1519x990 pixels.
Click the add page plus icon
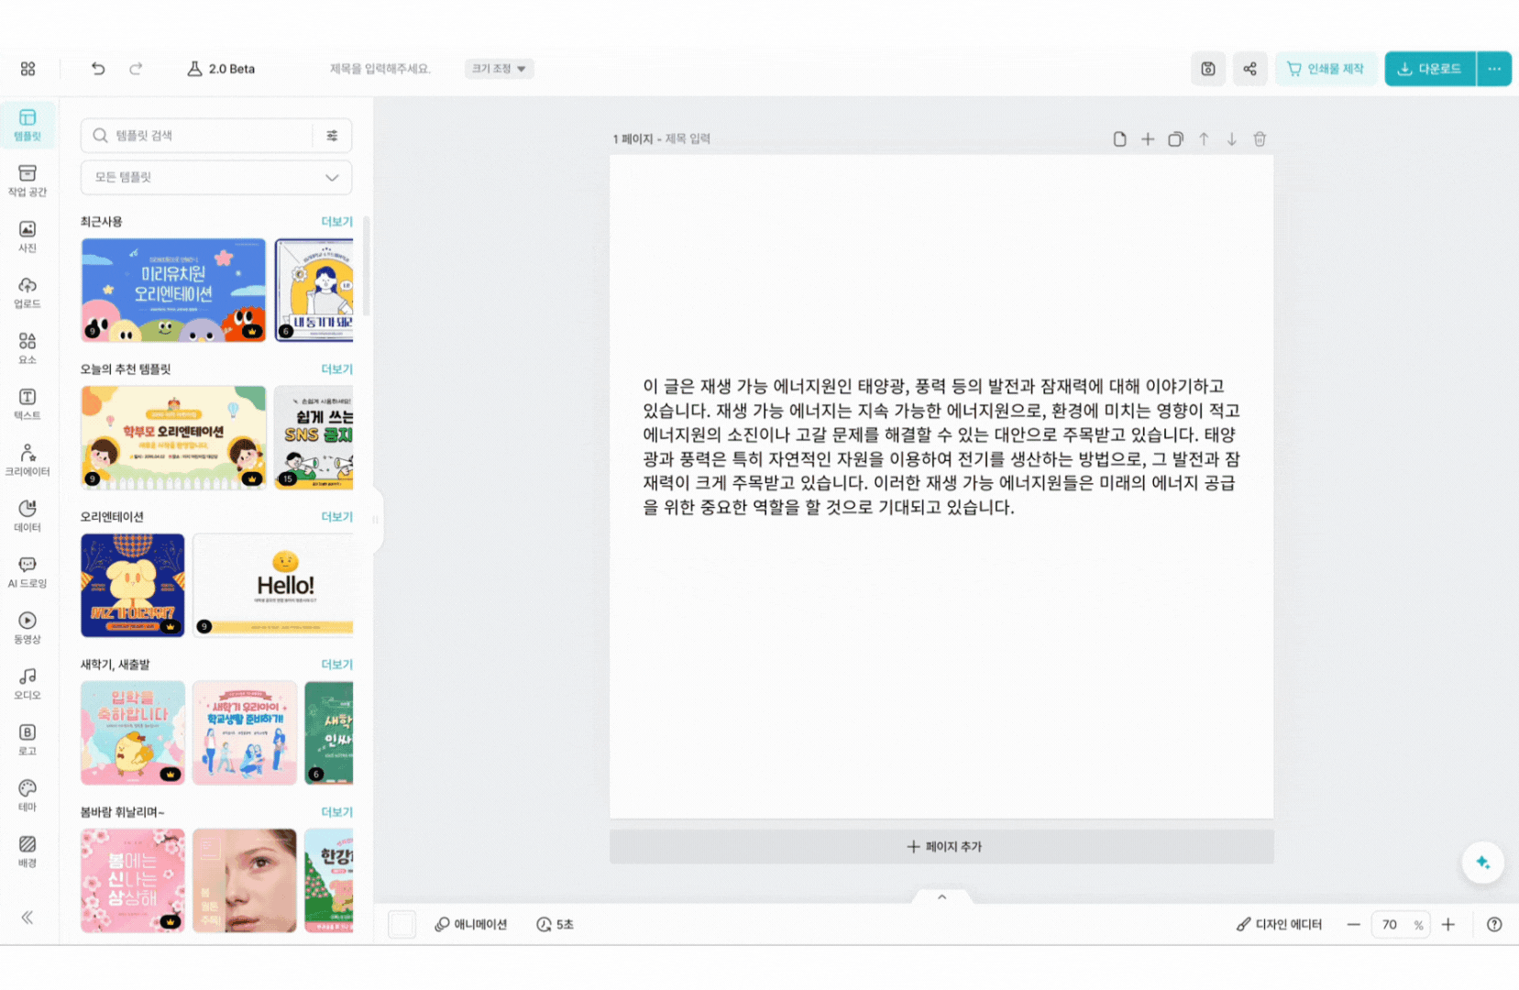click(x=1148, y=139)
